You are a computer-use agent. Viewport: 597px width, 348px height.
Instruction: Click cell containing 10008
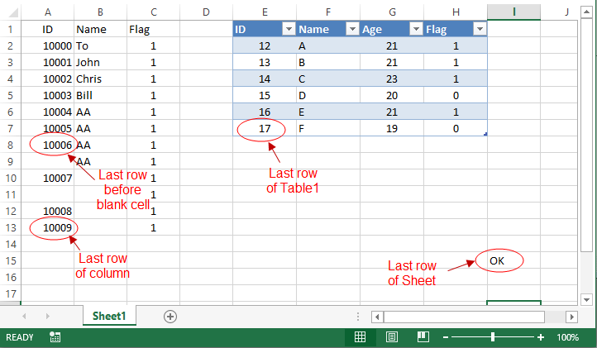[x=48, y=211]
